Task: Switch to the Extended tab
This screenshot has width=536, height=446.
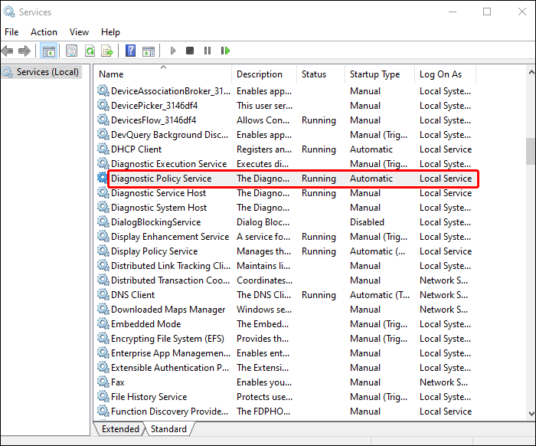Action: click(x=120, y=429)
